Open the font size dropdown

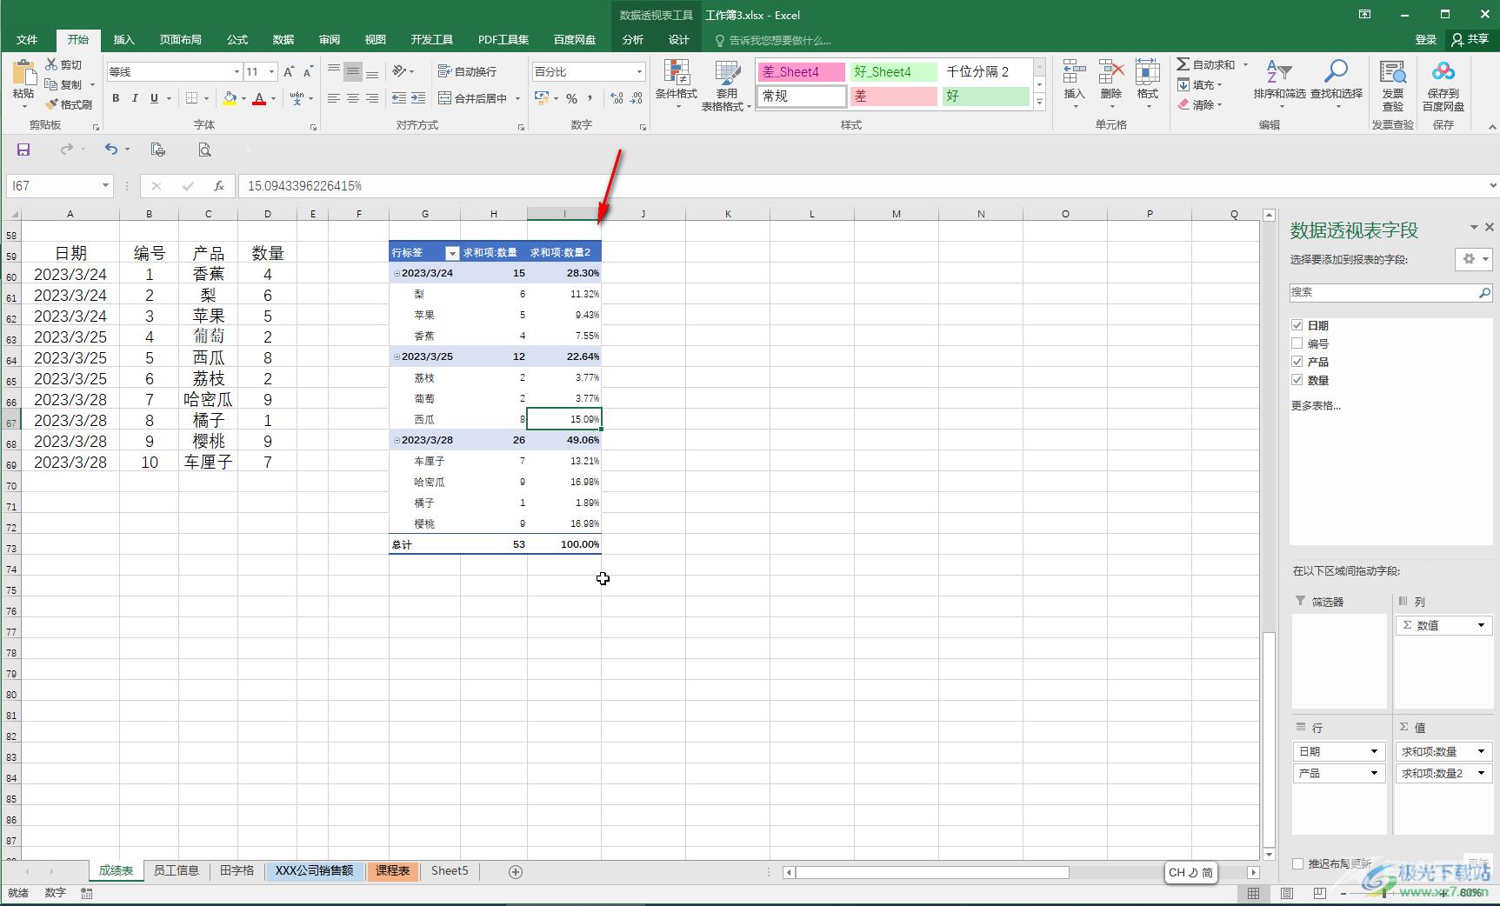[272, 72]
